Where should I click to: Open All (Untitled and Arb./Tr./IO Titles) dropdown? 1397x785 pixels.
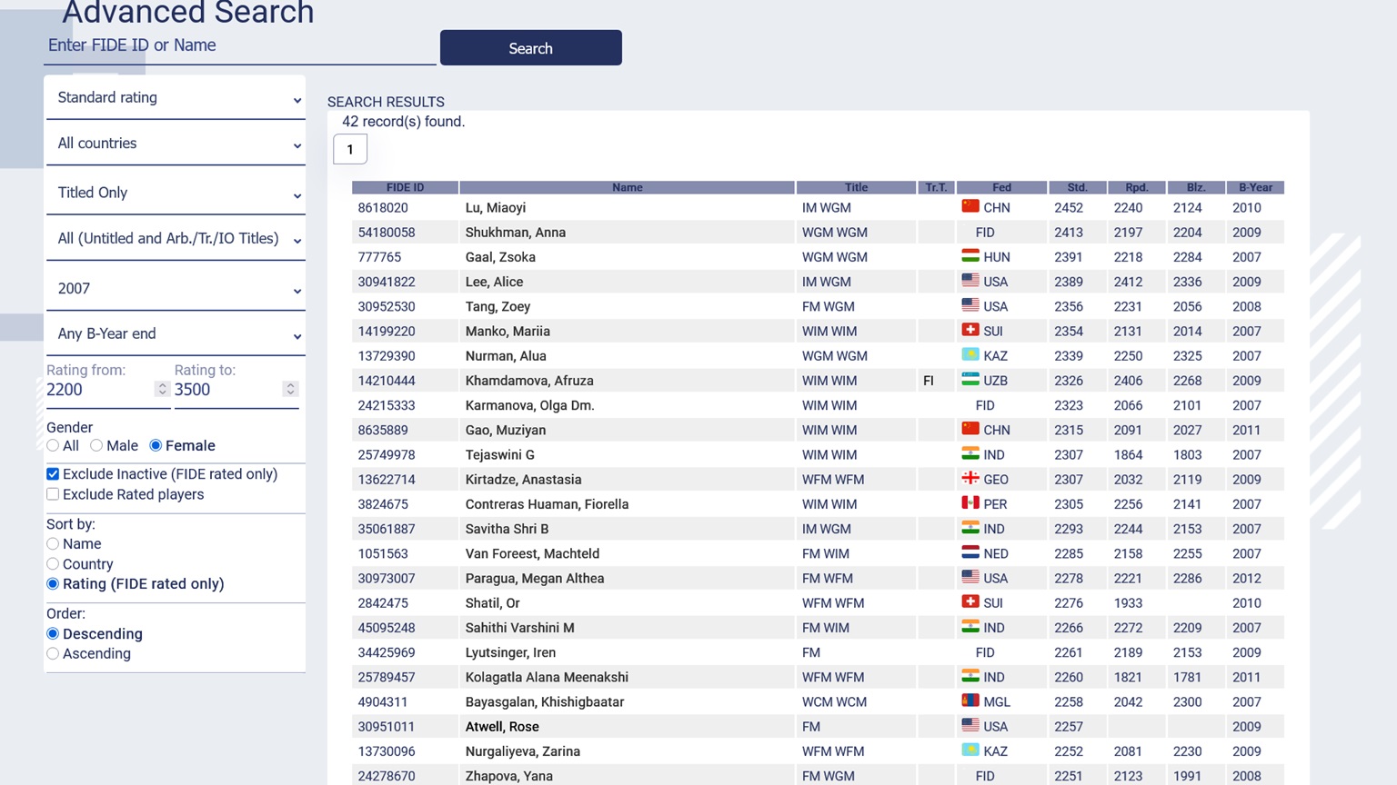pos(176,239)
